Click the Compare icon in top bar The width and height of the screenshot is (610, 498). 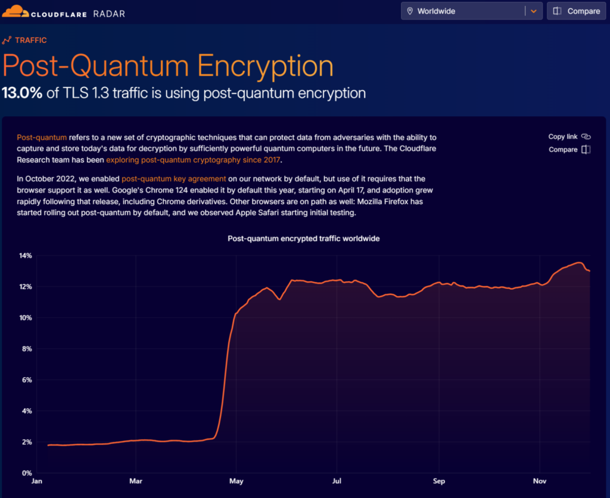click(558, 11)
